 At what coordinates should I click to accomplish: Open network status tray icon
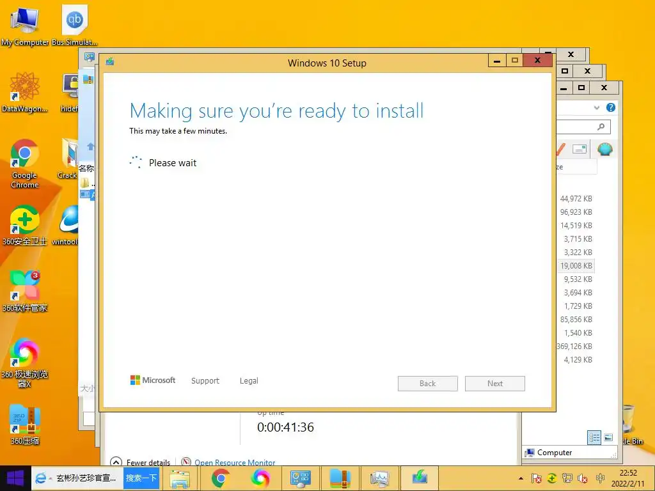(x=567, y=478)
